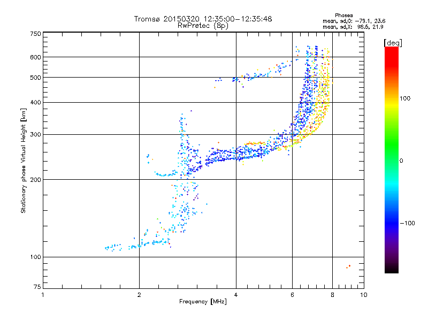Click the x-axis tick label '2'
428x321 pixels.
point(139,295)
